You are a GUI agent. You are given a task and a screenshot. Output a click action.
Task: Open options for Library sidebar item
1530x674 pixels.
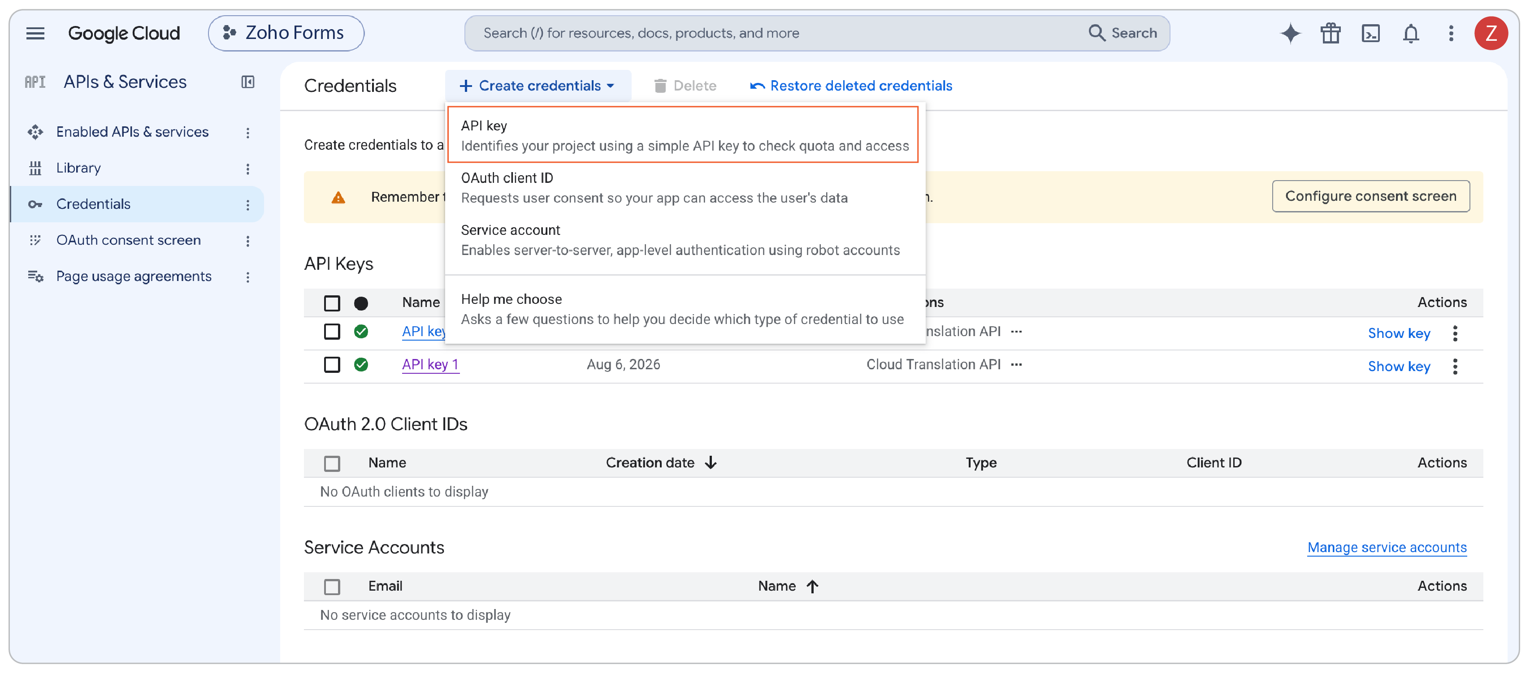[x=247, y=169]
